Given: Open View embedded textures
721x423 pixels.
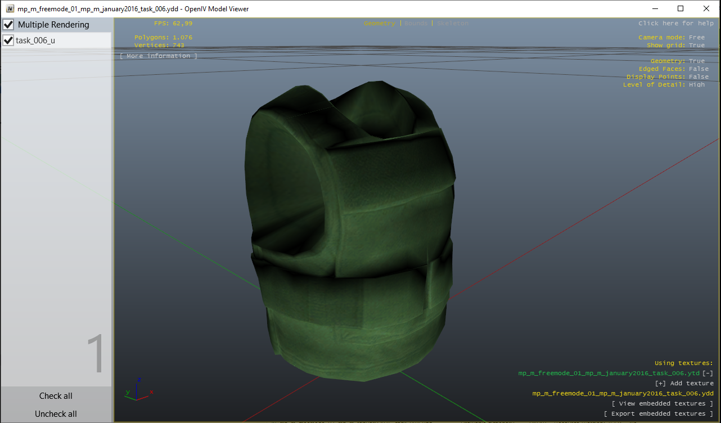Looking at the screenshot, I should coord(663,403).
